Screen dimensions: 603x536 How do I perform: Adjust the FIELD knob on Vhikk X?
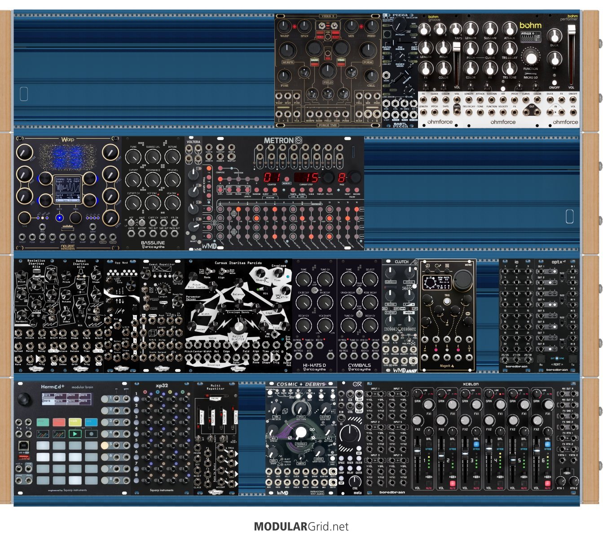328,71
